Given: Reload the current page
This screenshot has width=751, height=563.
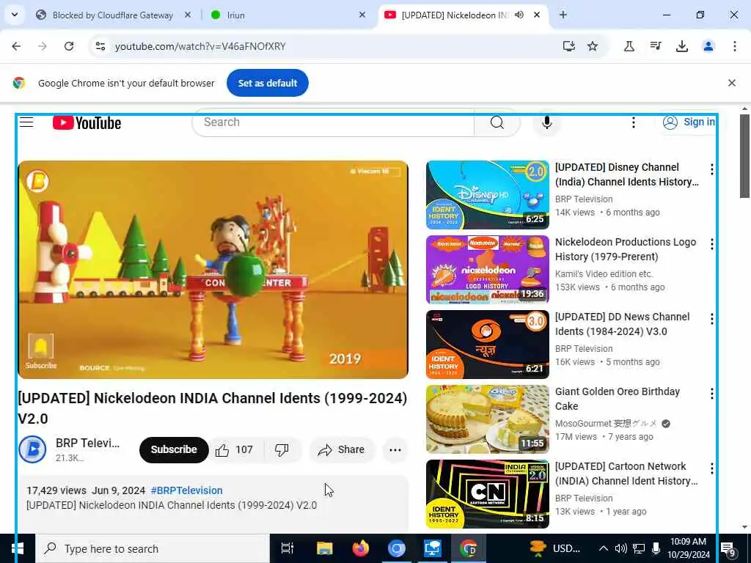Looking at the screenshot, I should (69, 46).
